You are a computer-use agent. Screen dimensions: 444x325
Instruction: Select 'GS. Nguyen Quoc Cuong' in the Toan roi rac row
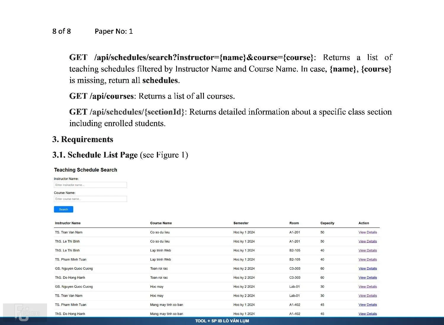coord(74,269)
